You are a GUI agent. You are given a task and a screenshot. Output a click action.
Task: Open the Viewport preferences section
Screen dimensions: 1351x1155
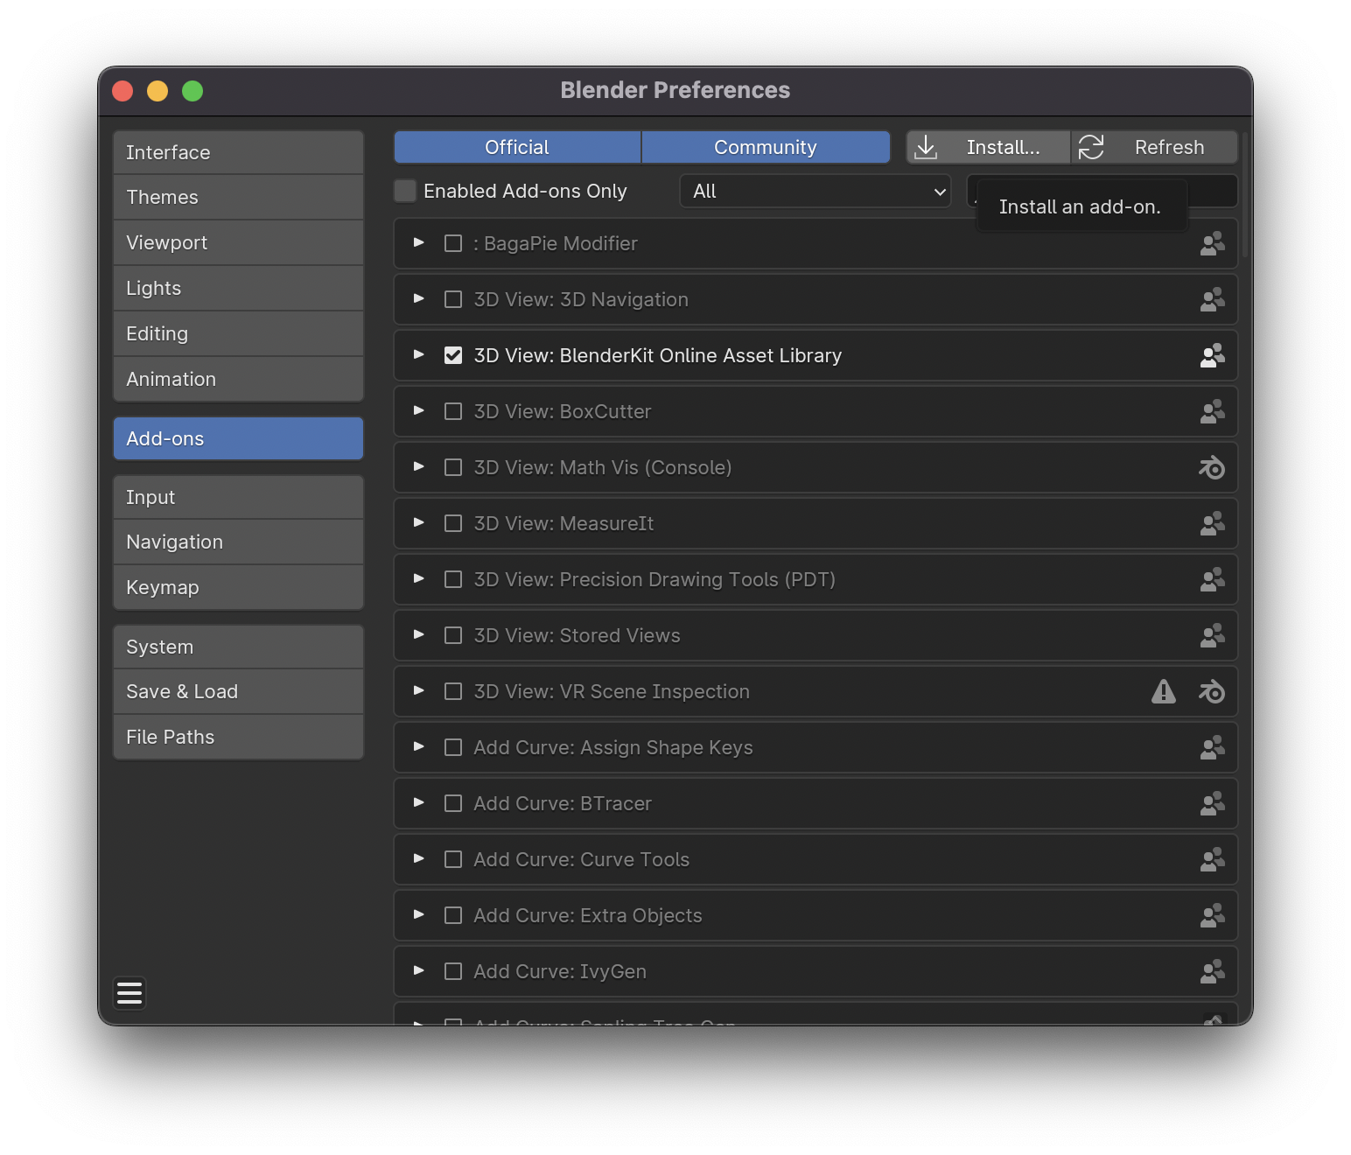238,243
